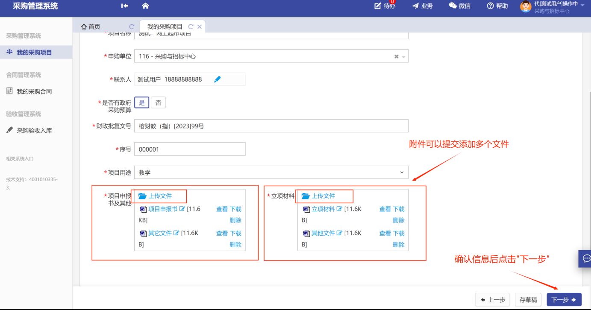Rename 项目申报书 file via edit icon

click(x=182, y=209)
